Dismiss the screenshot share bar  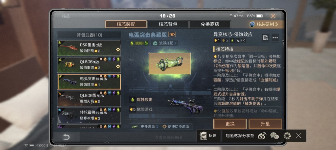pos(298,136)
